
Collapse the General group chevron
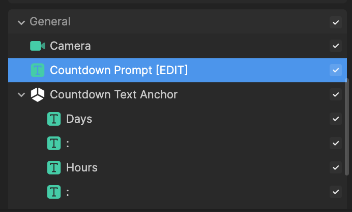tap(21, 22)
